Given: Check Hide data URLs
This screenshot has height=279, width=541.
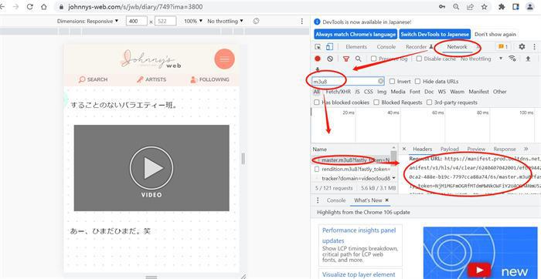Looking at the screenshot, I should 417,82.
